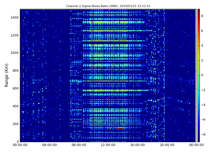
Task: Click the colorbar label −6
Action: click(203, 120)
